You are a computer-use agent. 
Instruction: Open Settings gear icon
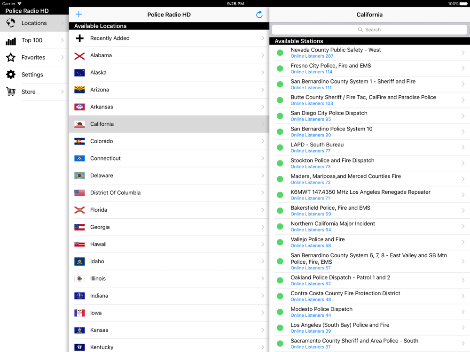(11, 75)
